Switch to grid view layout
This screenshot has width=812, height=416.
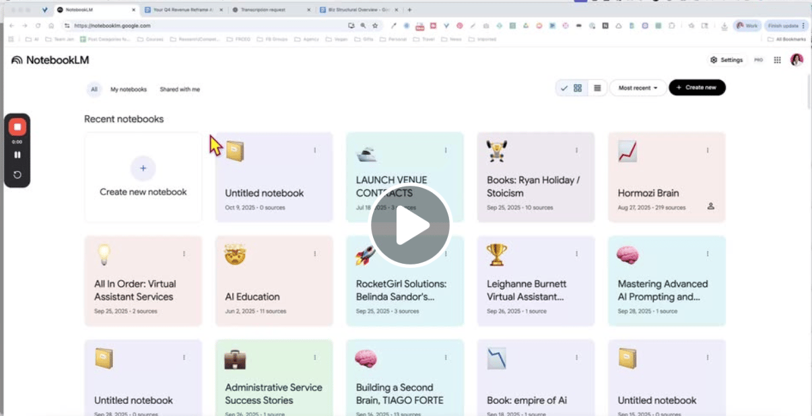578,88
